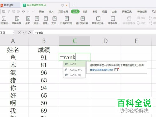Switch to the 审阅 ribbon tab
156x117 pixels.
click(x=95, y=12)
